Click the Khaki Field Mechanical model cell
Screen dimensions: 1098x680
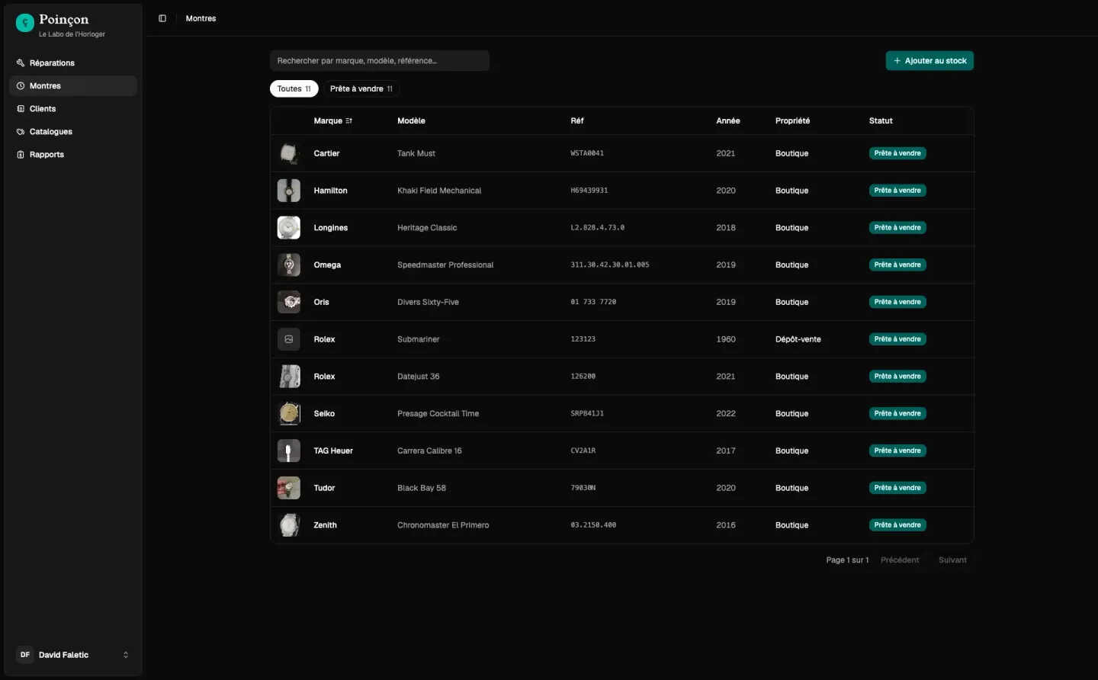tap(439, 191)
